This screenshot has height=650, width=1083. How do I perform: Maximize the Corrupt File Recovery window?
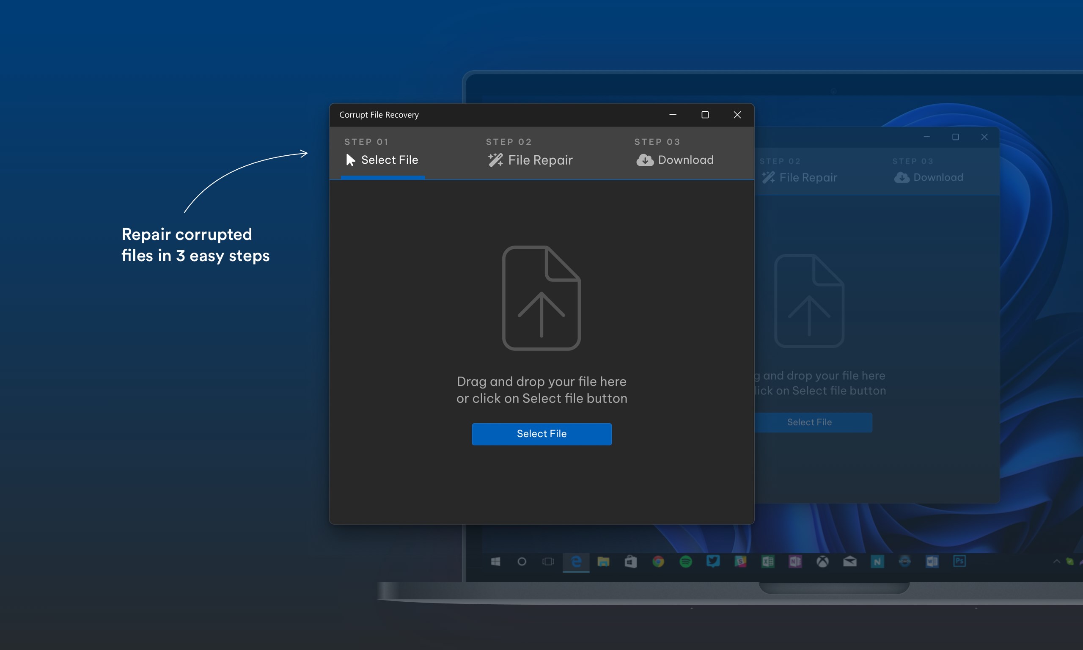[x=705, y=115]
